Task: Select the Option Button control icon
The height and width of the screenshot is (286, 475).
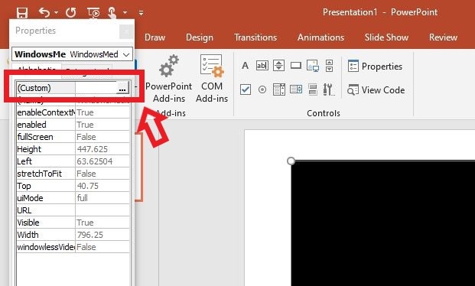Action: tap(262, 89)
